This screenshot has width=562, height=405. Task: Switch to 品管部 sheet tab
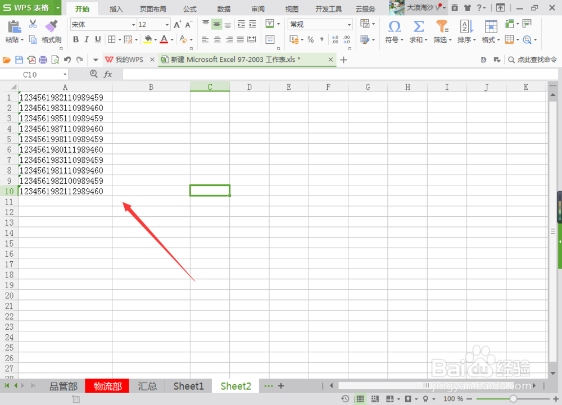[x=64, y=386]
